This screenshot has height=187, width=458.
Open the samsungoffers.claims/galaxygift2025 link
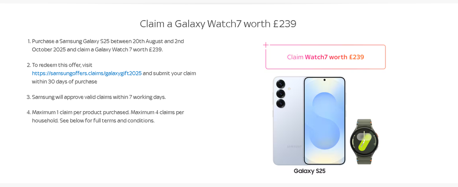tap(87, 73)
